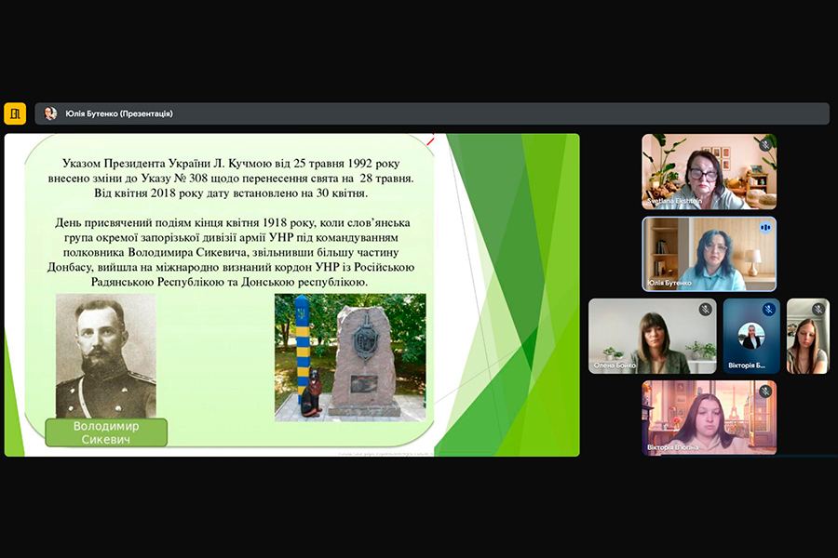
Task: Click the portrait photo of Володимир Сикевич
Action: 106,355
